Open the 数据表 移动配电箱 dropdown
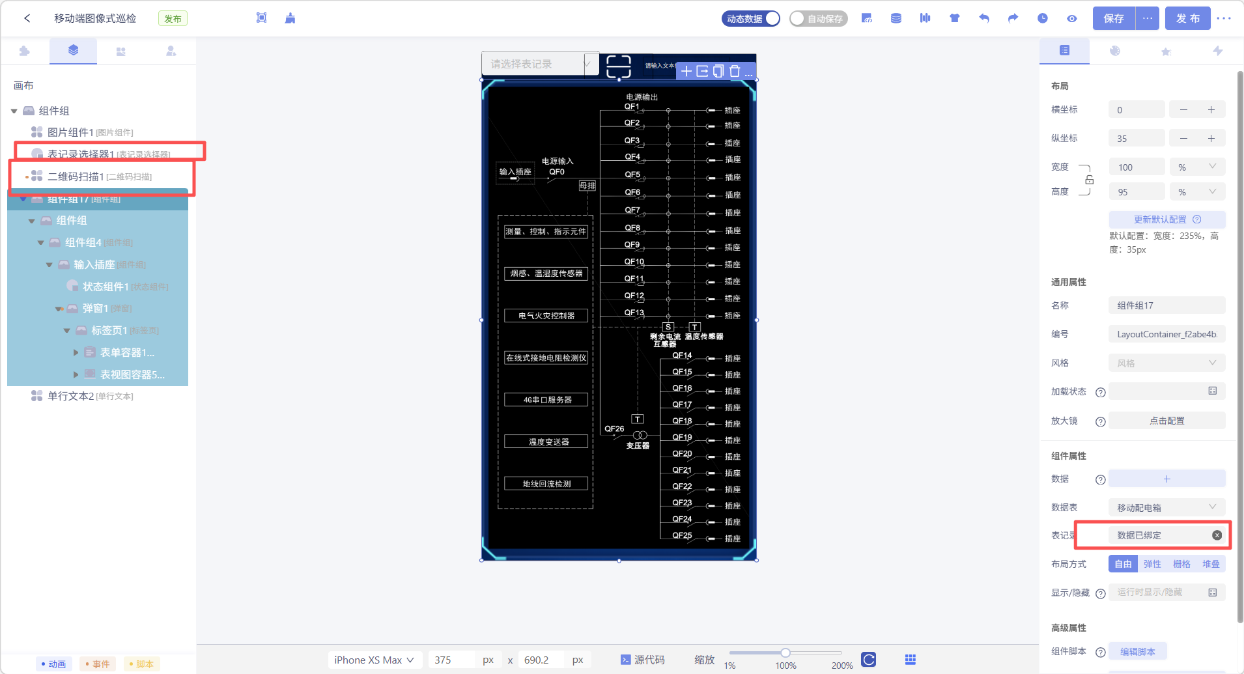 coord(1166,507)
